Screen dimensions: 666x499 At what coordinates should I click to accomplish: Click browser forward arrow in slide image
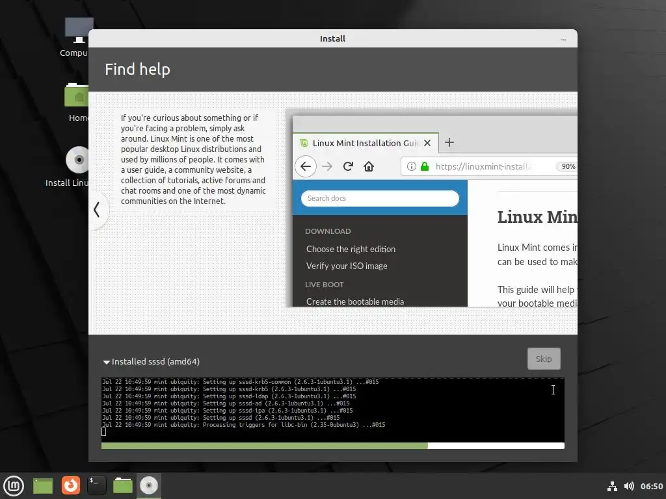327,166
